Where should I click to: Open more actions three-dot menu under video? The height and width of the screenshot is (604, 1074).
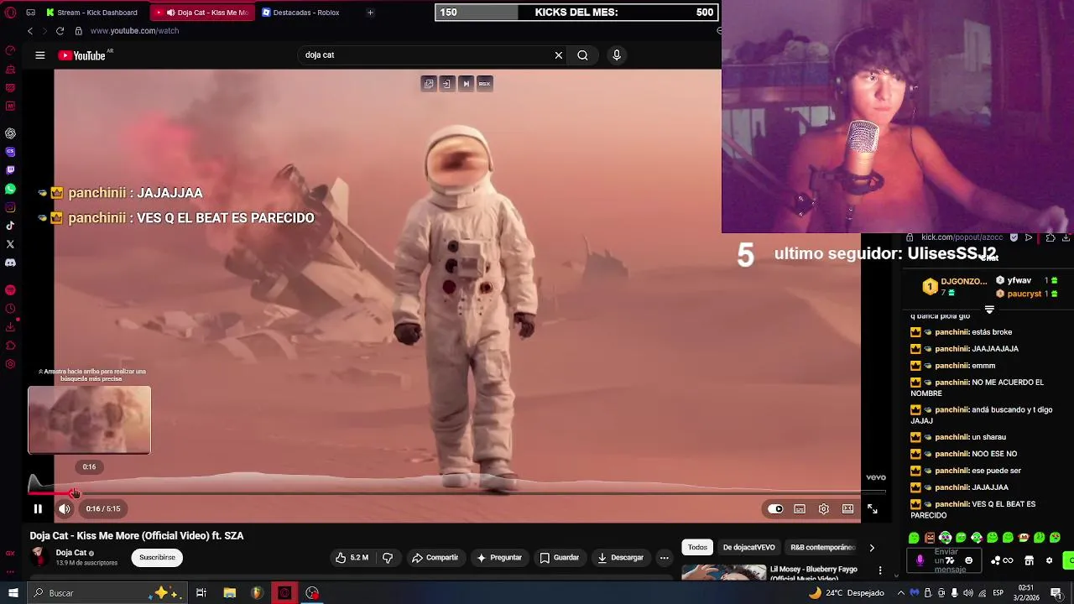pyautogui.click(x=665, y=558)
